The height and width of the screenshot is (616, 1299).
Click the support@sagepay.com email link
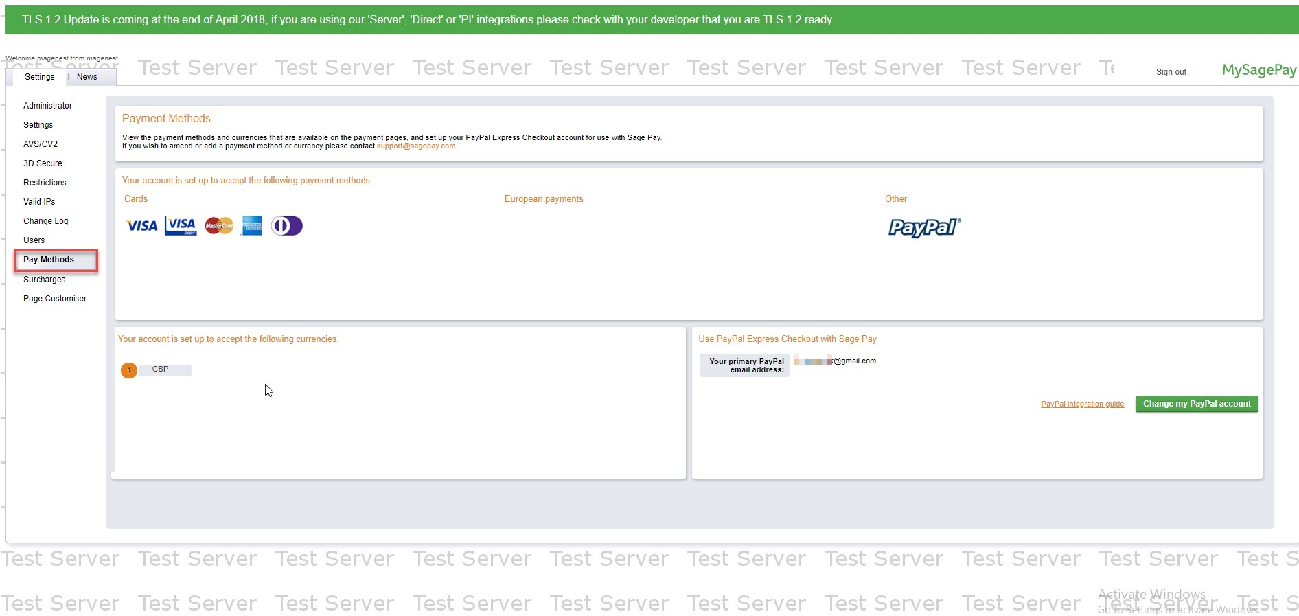point(416,146)
